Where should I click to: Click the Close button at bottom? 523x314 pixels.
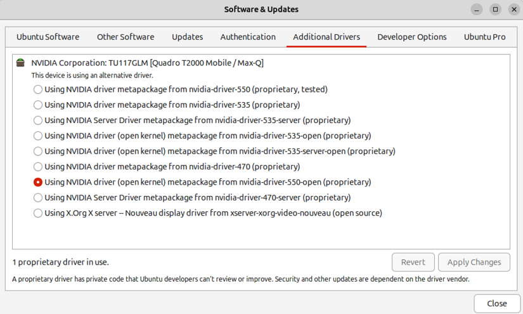click(x=496, y=303)
